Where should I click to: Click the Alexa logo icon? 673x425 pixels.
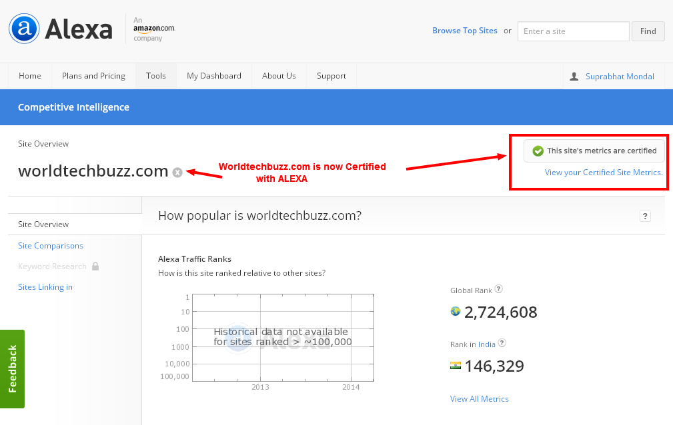25,28
